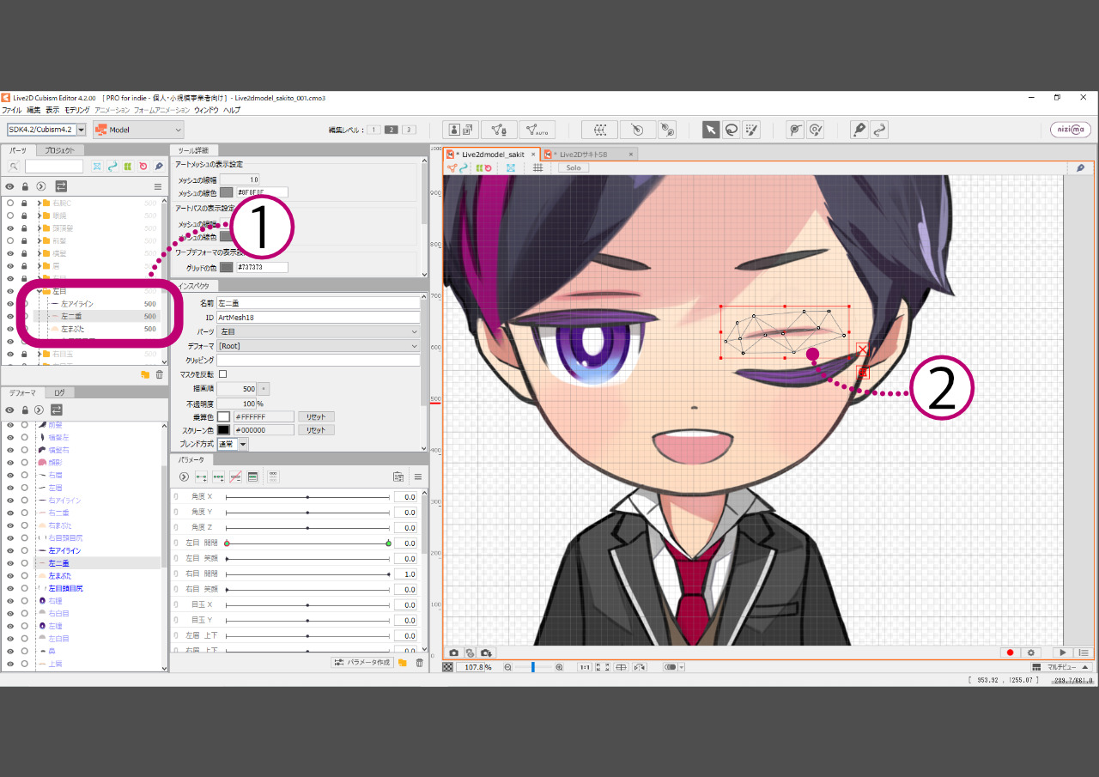The image size is (1099, 777).
Task: Expand the 右腕C folder
Action: (x=39, y=203)
